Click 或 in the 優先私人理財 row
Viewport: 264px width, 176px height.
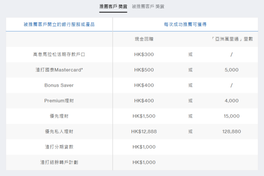190,132
